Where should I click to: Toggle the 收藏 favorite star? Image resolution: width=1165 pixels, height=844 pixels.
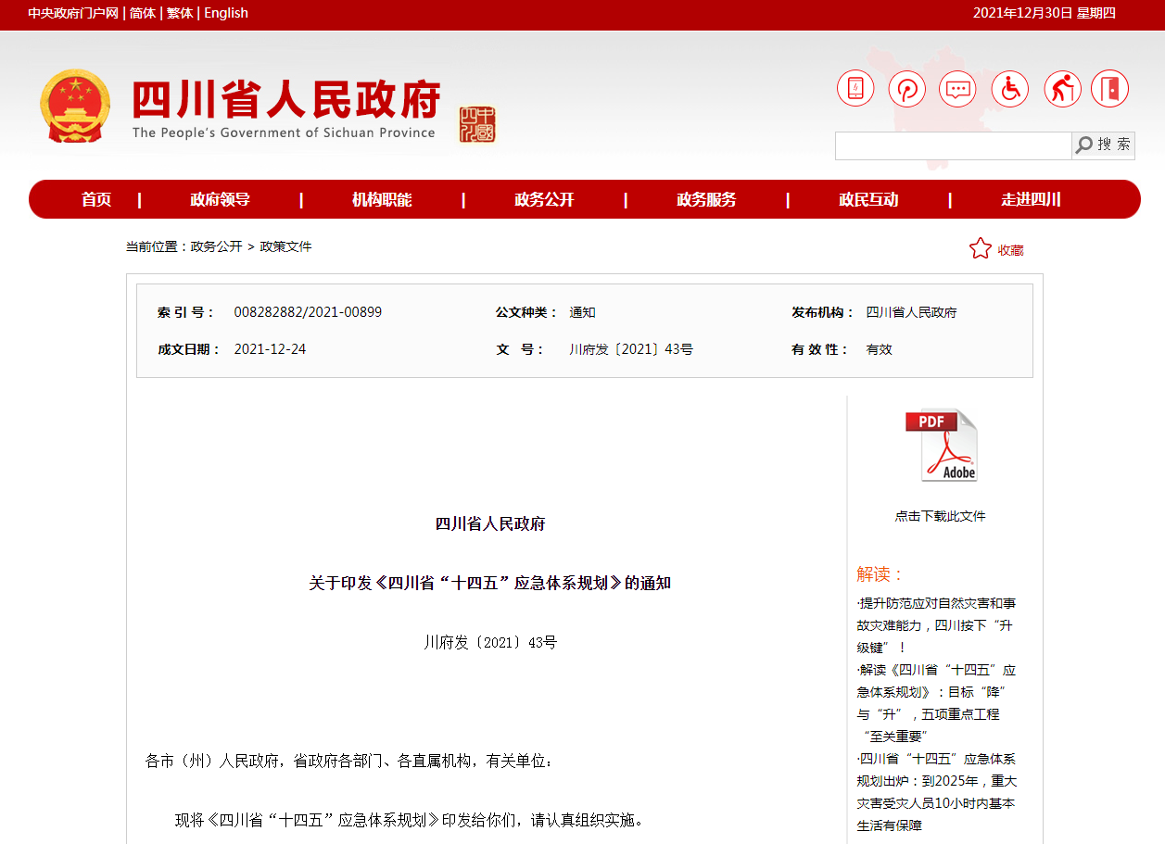click(x=980, y=247)
